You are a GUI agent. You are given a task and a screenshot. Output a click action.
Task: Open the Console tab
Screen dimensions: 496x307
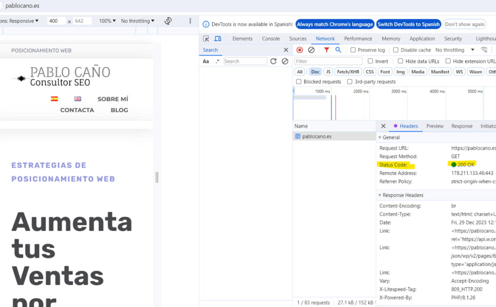coord(271,39)
